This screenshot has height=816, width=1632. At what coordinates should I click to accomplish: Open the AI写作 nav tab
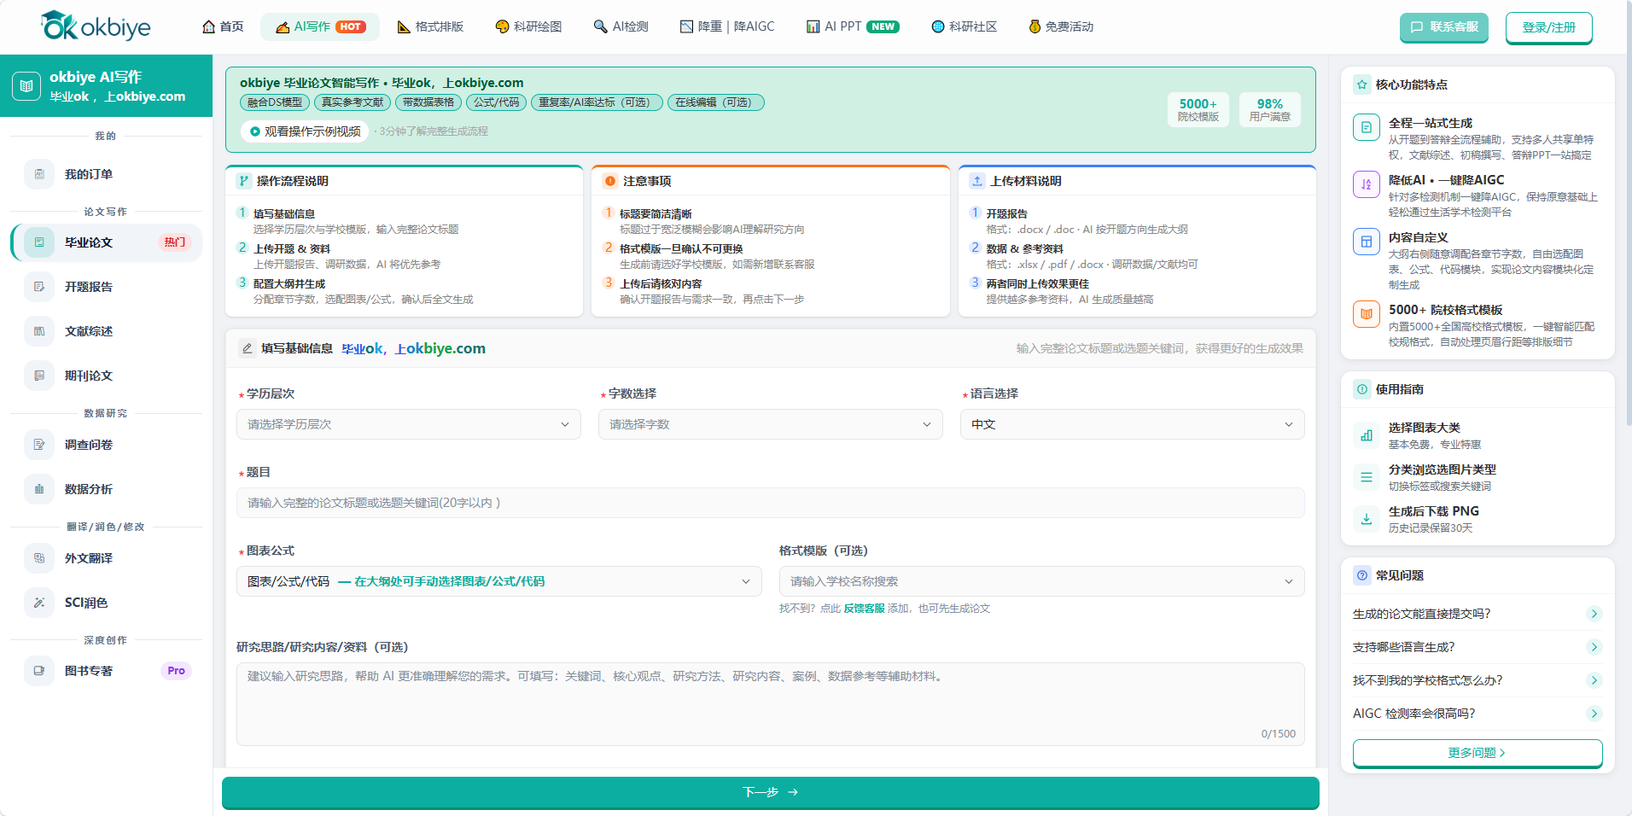(x=320, y=26)
